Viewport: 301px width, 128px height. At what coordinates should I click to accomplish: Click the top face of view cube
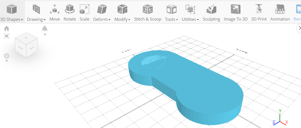pos(26,38)
